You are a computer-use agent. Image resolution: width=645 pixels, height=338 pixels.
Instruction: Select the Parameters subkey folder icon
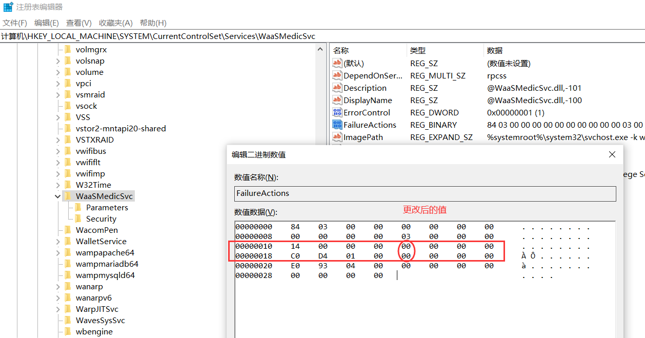coord(78,207)
